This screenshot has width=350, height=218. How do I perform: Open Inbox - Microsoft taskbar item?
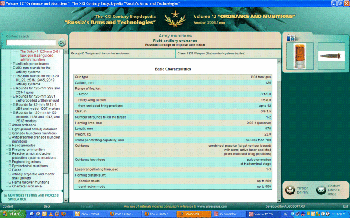tap(89, 214)
